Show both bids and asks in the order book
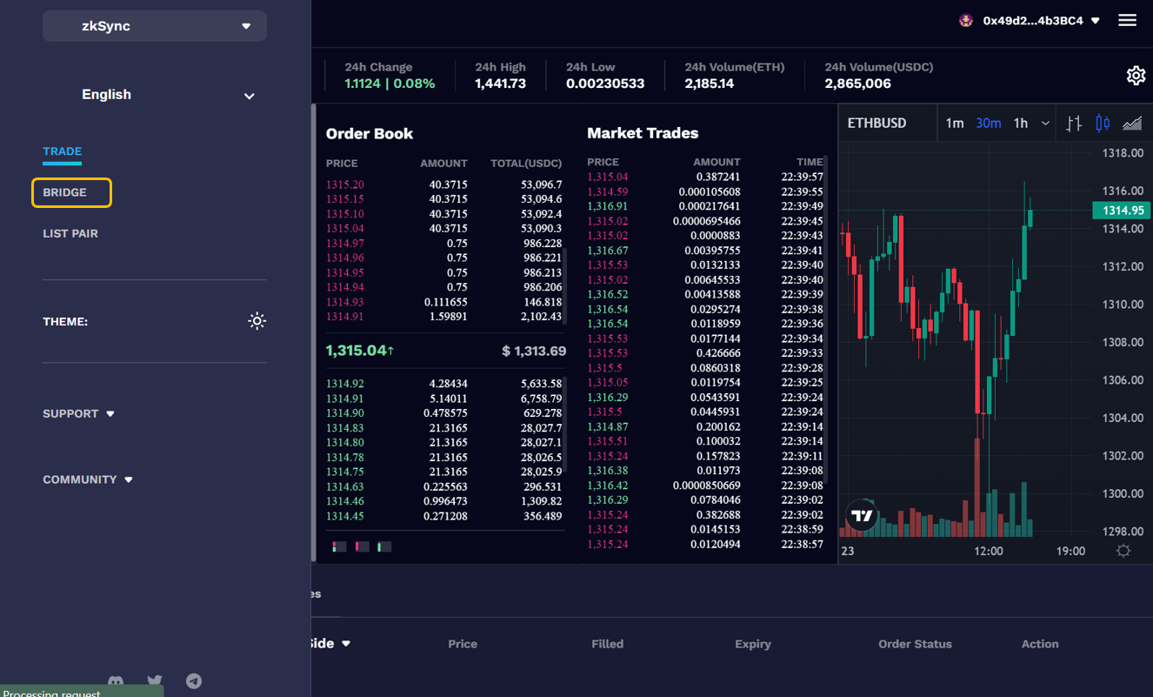 pyautogui.click(x=339, y=546)
